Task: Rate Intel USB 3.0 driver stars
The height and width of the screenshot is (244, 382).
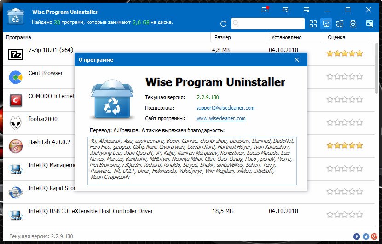Action: (344, 215)
